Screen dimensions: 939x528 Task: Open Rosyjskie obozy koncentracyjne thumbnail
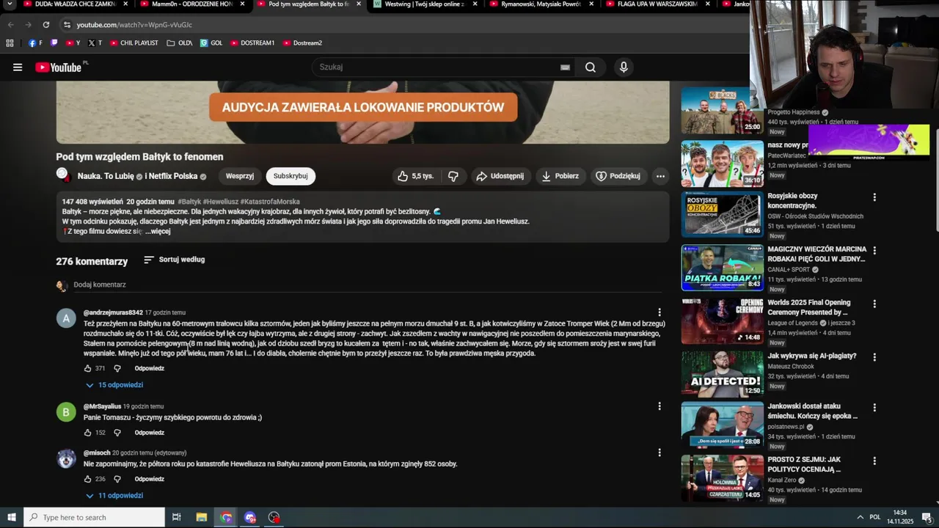tap(723, 214)
